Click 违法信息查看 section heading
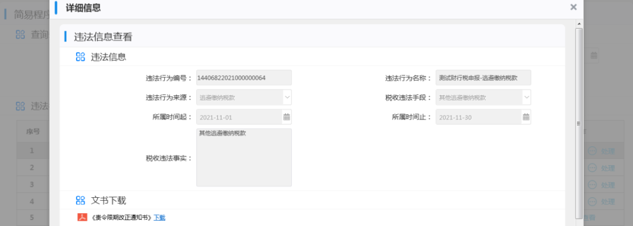This screenshot has width=633, height=226. [x=103, y=37]
